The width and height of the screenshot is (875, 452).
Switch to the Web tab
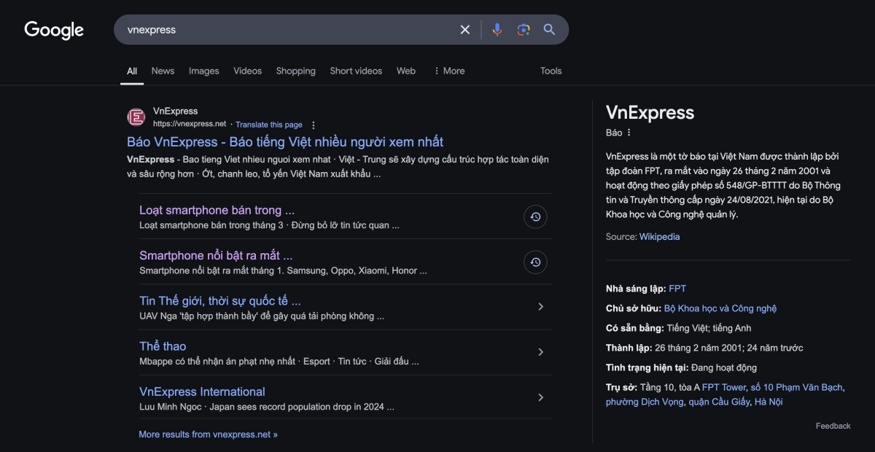(406, 71)
